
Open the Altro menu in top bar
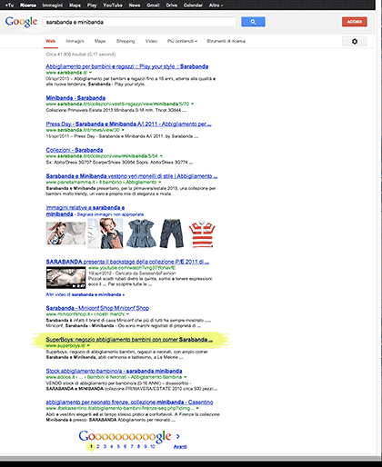[216, 5]
